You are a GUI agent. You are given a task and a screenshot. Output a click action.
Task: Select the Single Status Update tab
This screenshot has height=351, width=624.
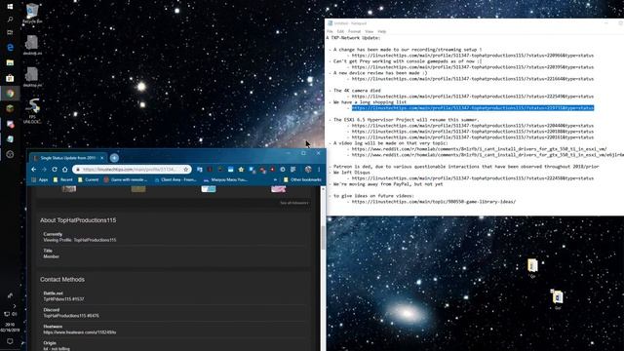coord(67,158)
